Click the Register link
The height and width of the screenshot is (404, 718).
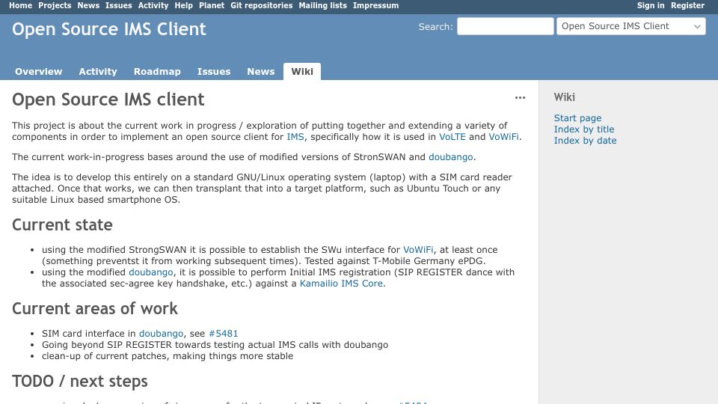click(687, 5)
